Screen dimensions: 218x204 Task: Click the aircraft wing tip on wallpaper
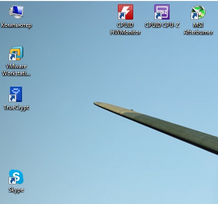pyautogui.click(x=97, y=104)
